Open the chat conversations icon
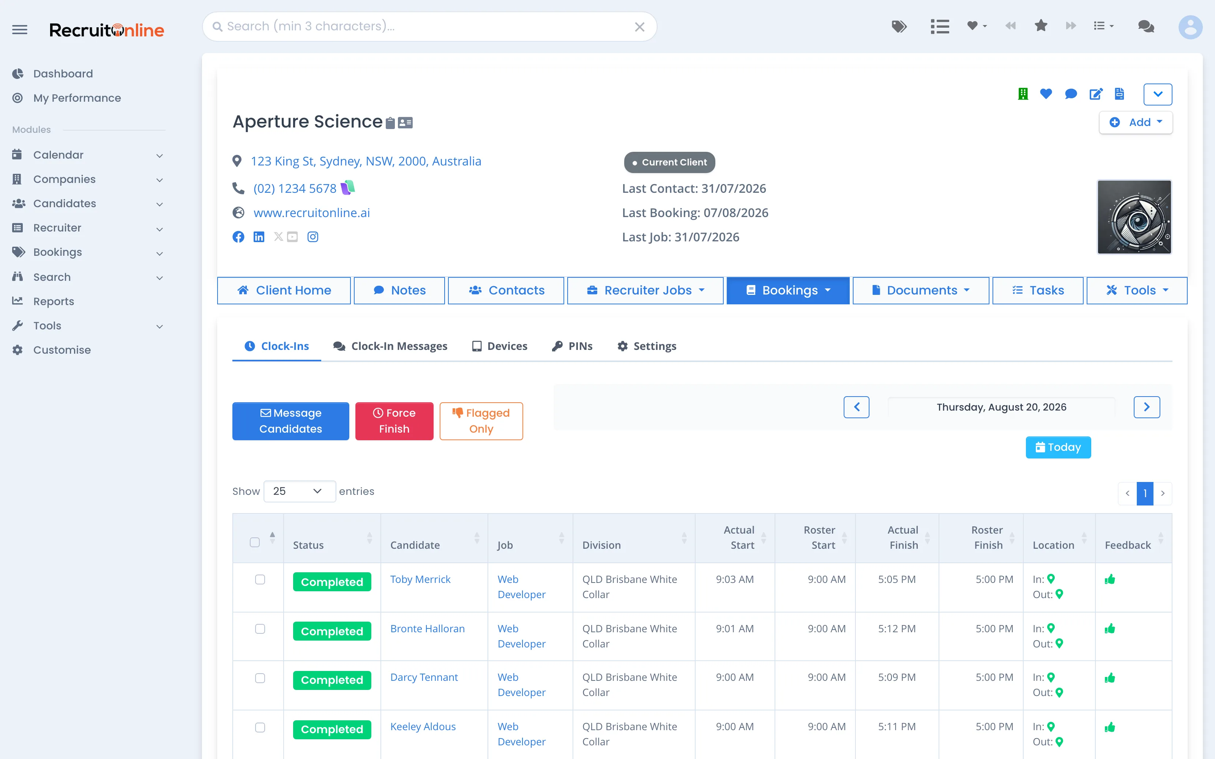The width and height of the screenshot is (1215, 759). pos(1146,26)
